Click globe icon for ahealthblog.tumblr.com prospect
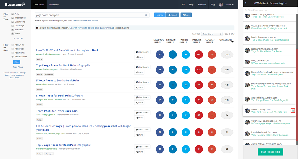Image resolution: width=298 pixels, height=159 pixels. [247, 99]
